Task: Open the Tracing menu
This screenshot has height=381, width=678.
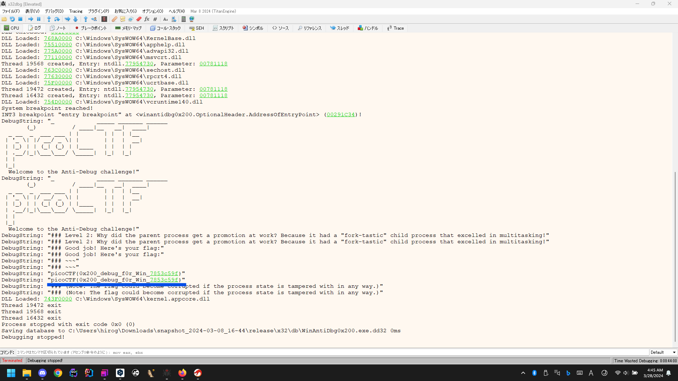Action: [76, 11]
